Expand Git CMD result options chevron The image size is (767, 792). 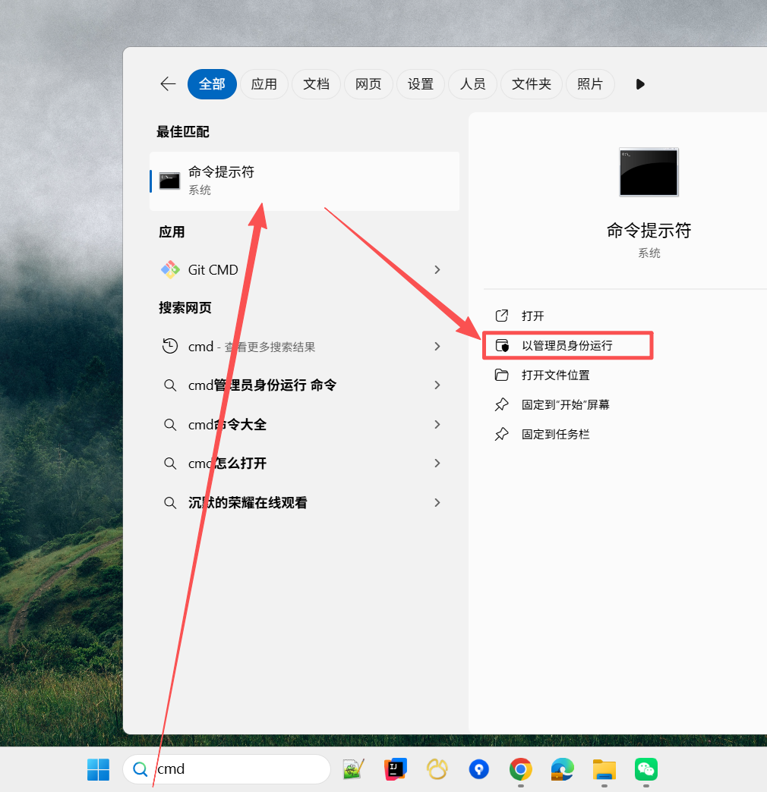[x=437, y=270]
